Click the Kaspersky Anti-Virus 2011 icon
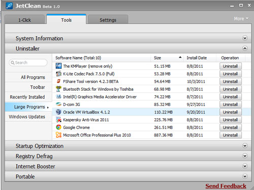The image size is (254, 190). 58,120
